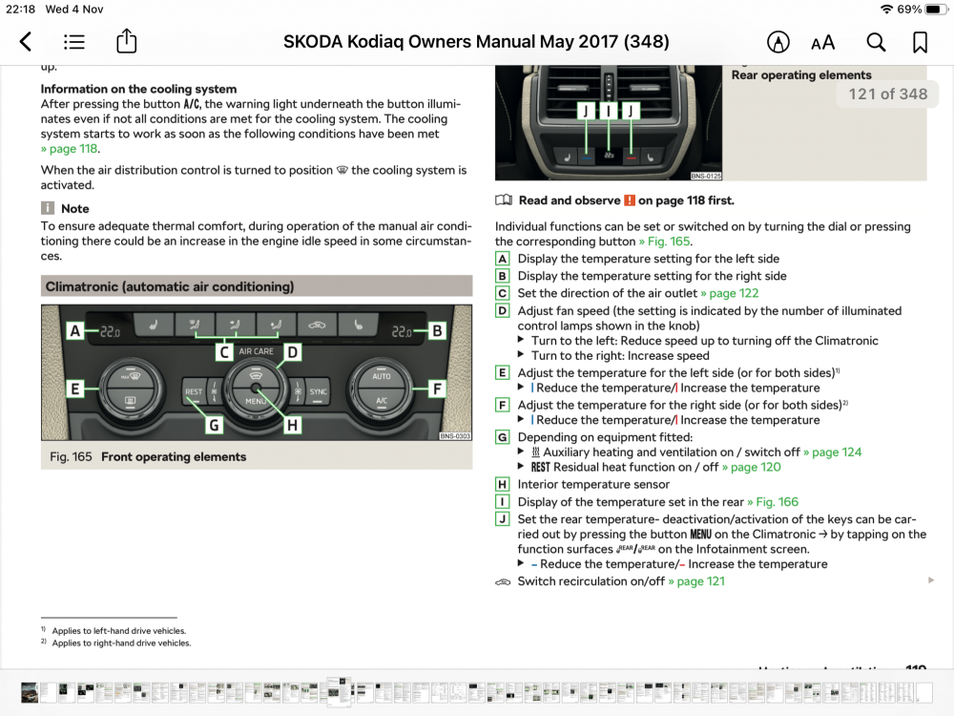Image resolution: width=954 pixels, height=716 pixels.
Task: Tap the grey Note info icon
Action: click(48, 208)
